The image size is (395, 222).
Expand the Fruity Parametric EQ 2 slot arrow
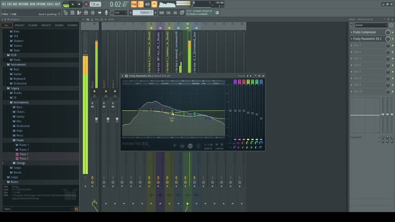351,39
